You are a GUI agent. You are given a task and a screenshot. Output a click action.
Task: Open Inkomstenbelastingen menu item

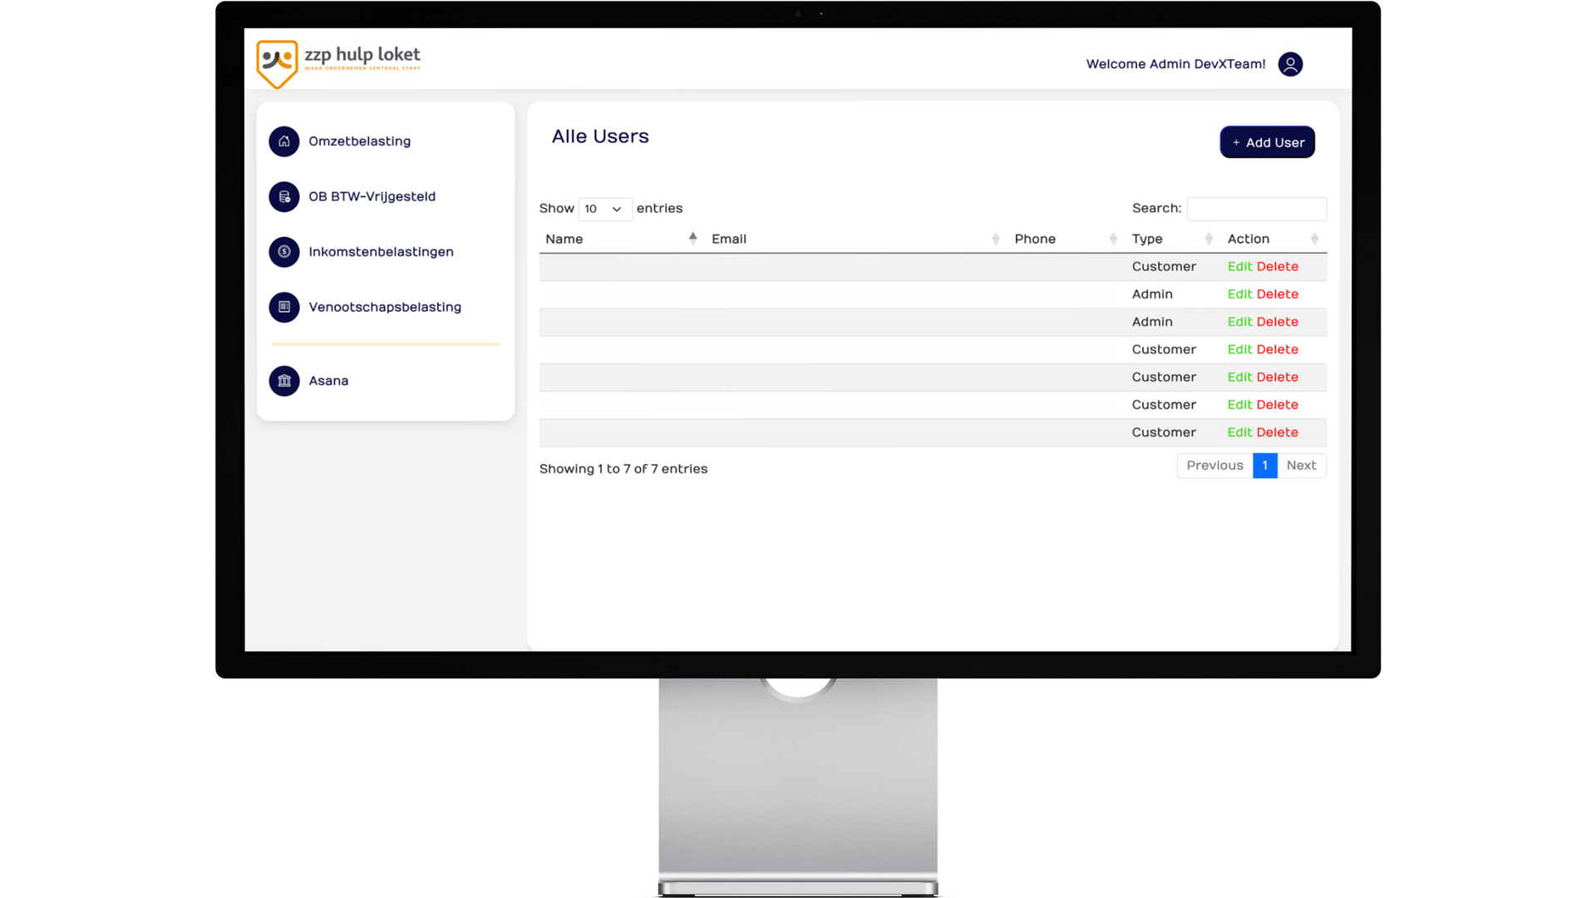click(381, 252)
